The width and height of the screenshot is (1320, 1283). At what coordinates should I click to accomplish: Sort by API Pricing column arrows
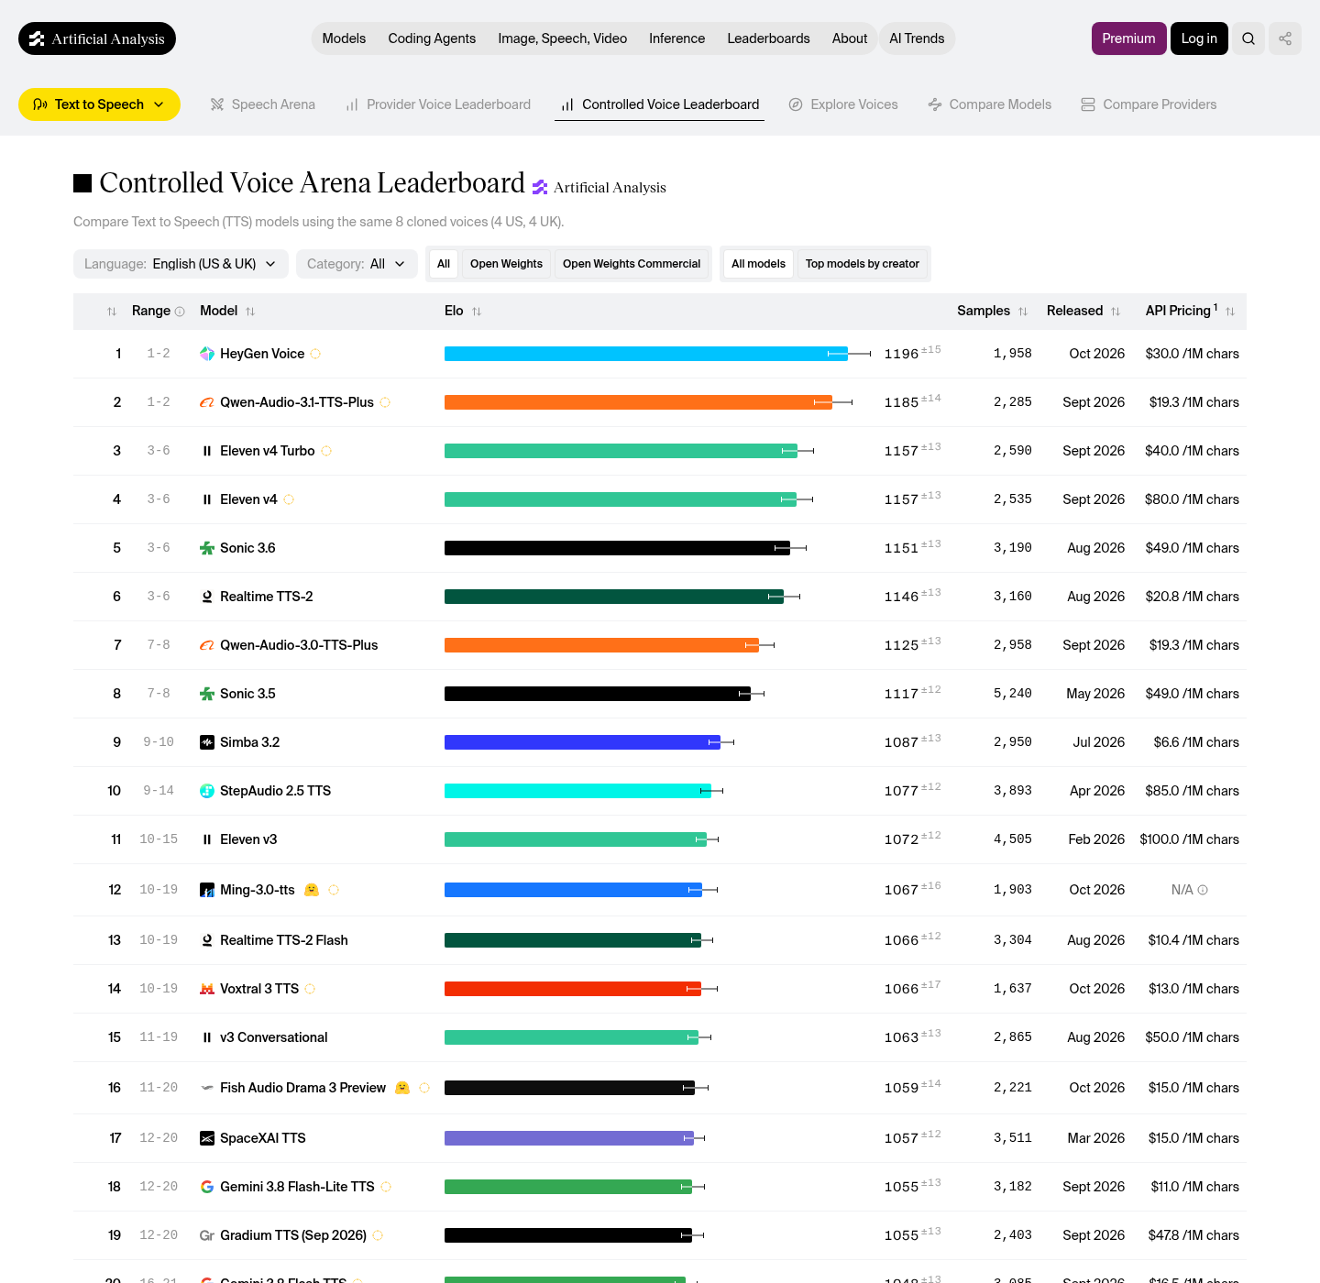click(1230, 312)
